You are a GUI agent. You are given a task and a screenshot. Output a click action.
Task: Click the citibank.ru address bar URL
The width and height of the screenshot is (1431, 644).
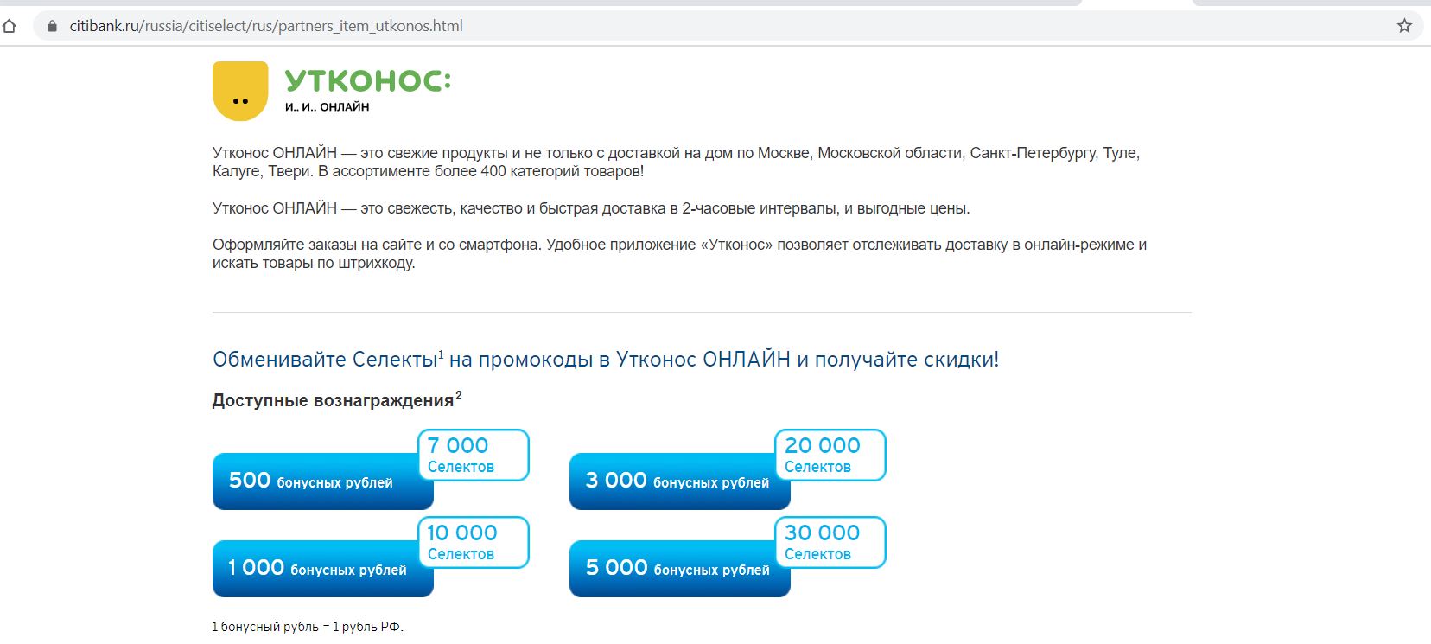[266, 26]
